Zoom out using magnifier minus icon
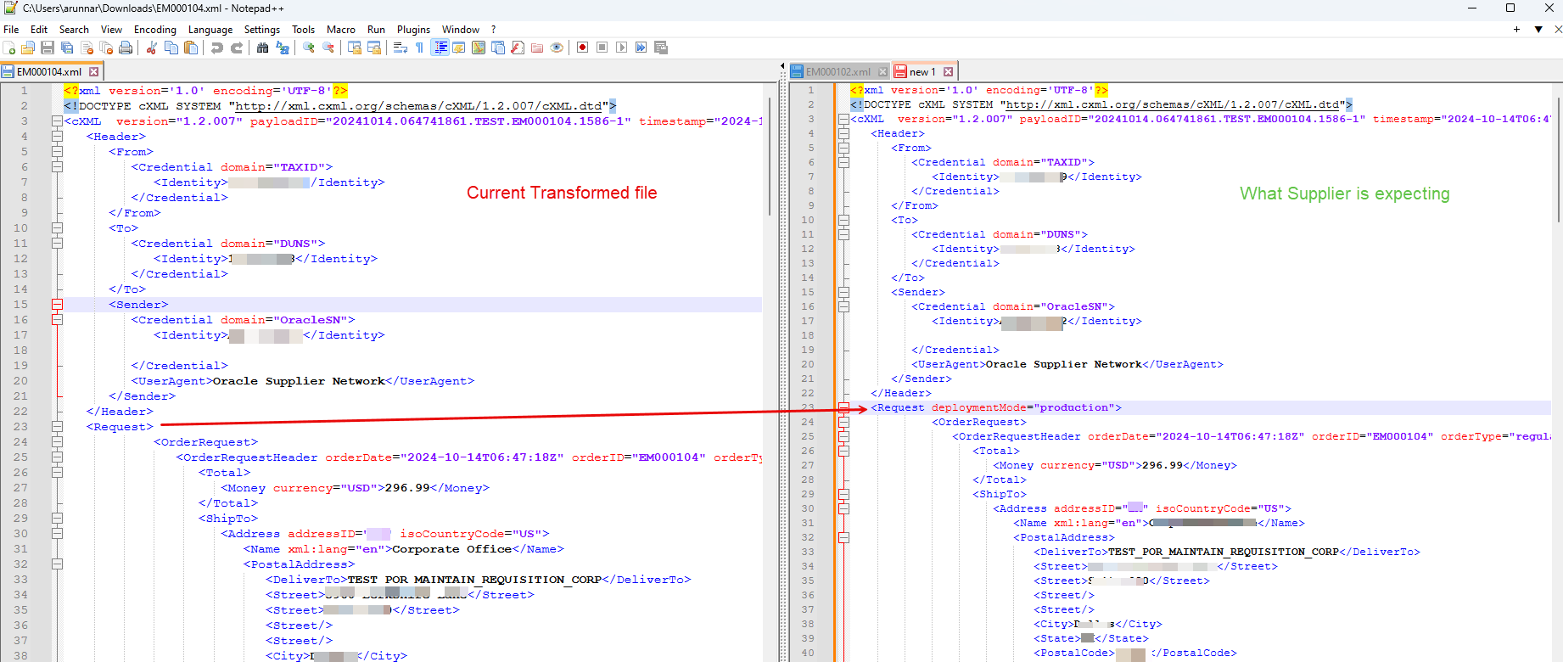The width and height of the screenshot is (1563, 662). pyautogui.click(x=328, y=48)
